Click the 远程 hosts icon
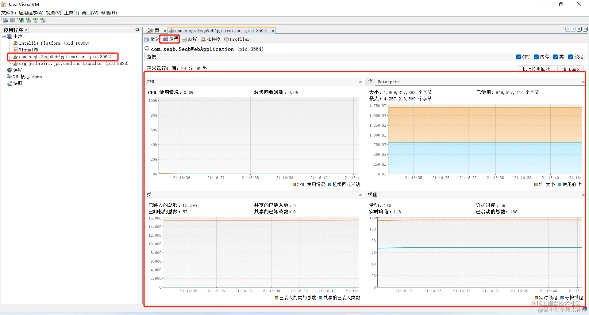 click(x=10, y=70)
